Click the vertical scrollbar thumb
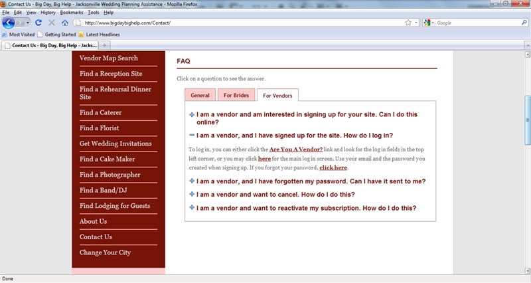 (x=527, y=120)
